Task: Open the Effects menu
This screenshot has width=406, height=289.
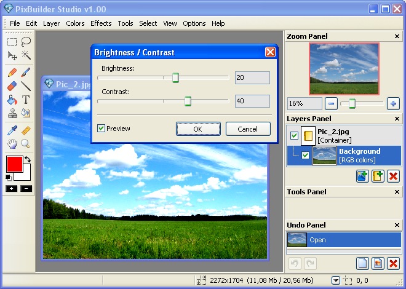Action: pyautogui.click(x=101, y=23)
